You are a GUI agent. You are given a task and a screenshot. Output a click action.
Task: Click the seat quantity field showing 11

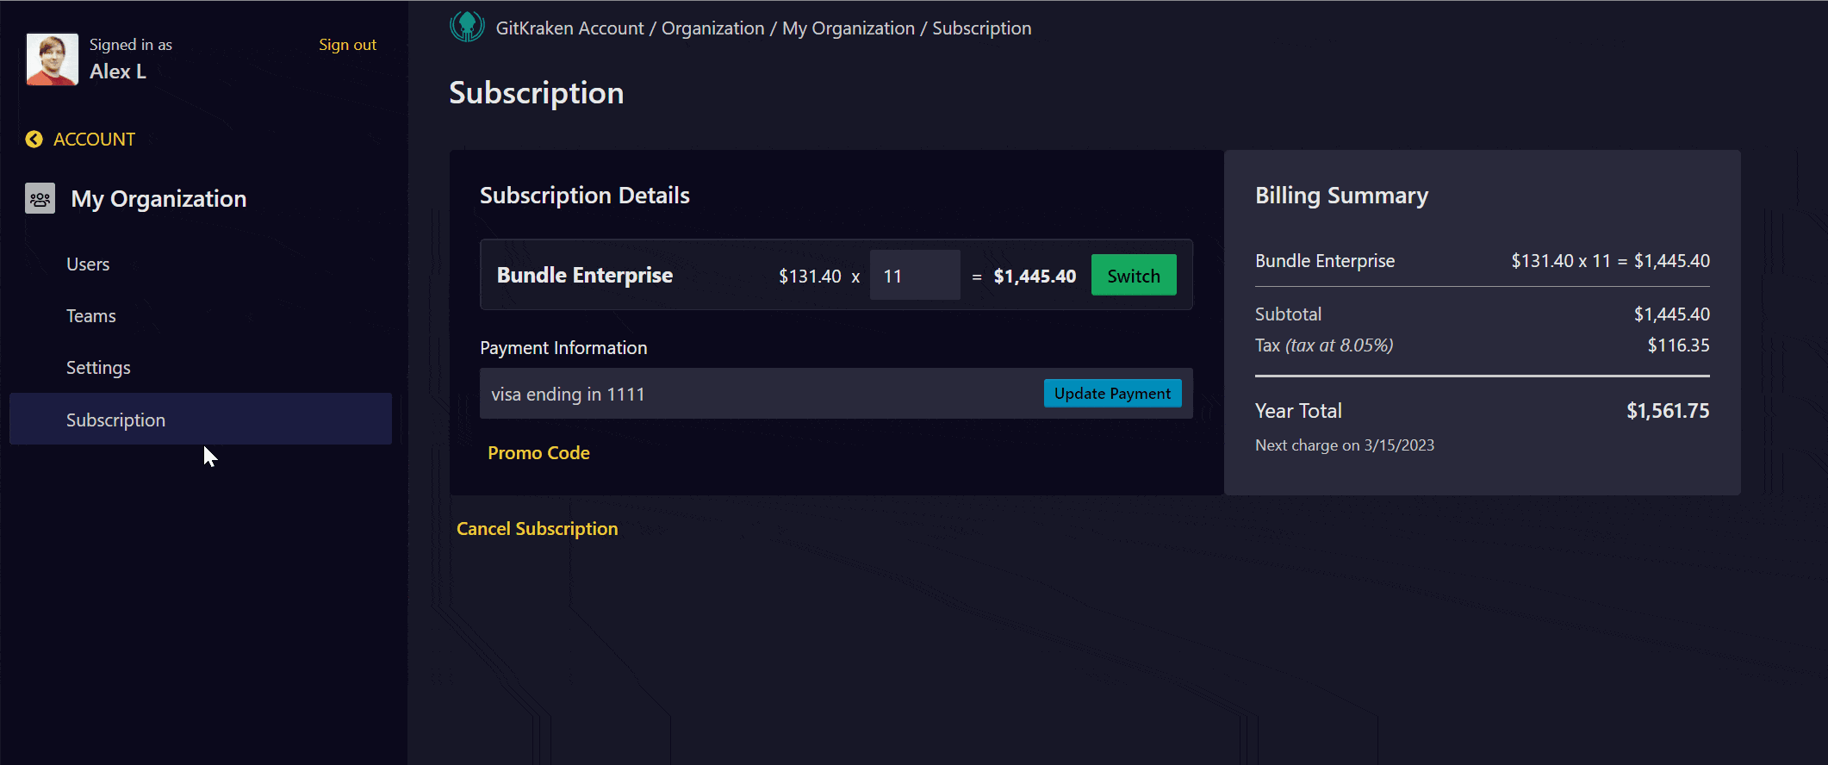(914, 276)
